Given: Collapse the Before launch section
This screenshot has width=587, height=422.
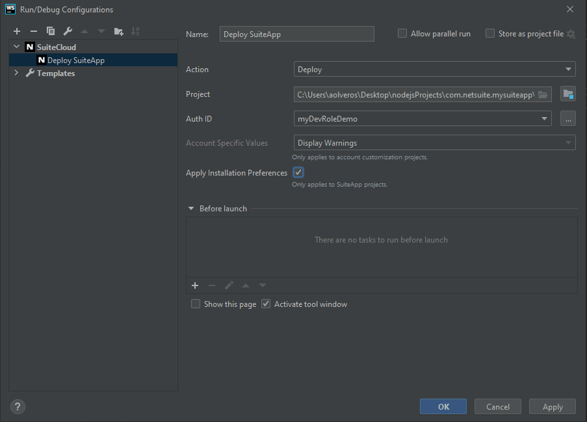Looking at the screenshot, I should [191, 209].
